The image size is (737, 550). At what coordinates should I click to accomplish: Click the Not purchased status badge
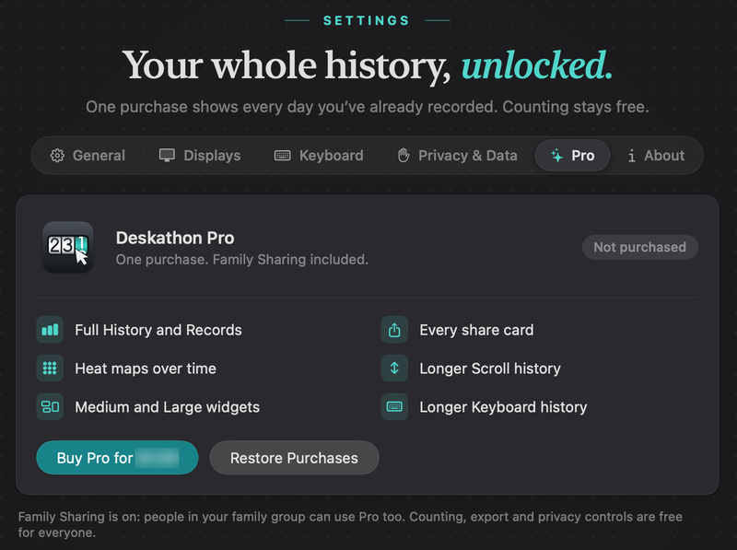coord(639,247)
